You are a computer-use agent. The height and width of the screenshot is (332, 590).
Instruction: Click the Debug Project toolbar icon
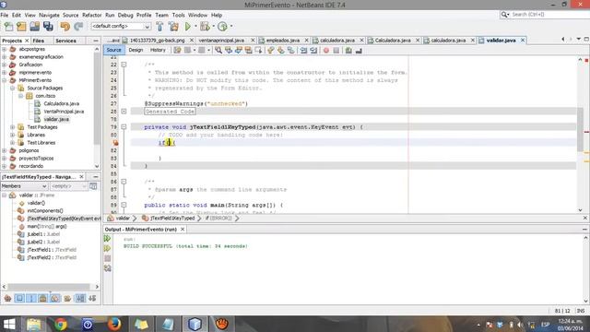pyautogui.click(x=205, y=27)
